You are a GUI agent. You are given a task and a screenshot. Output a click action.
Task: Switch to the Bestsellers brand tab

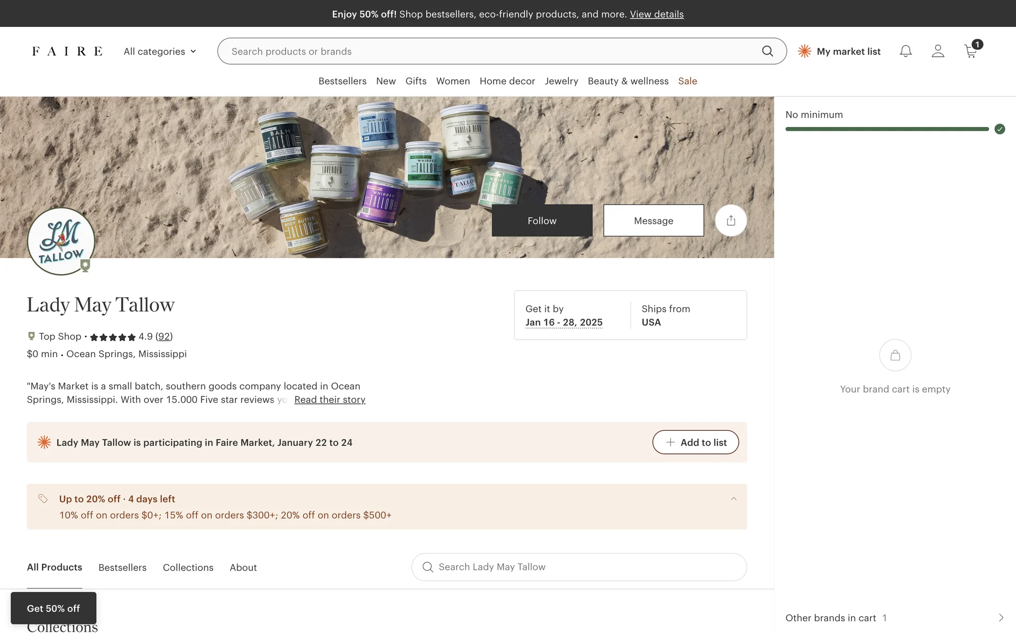(122, 567)
